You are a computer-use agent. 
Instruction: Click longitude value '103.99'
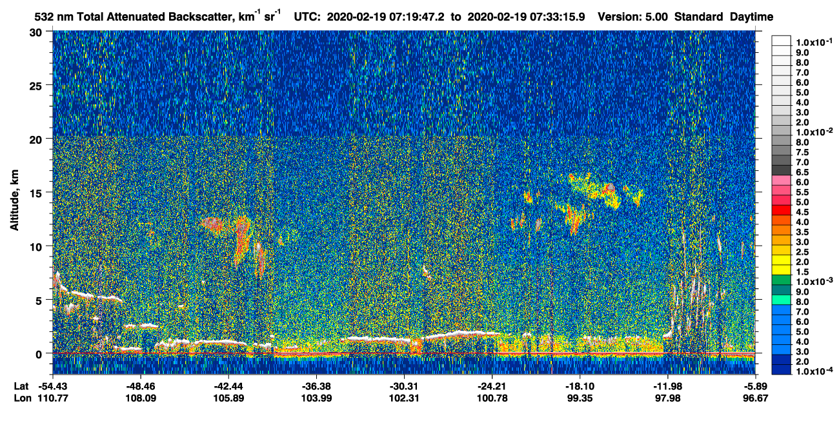pyautogui.click(x=316, y=398)
